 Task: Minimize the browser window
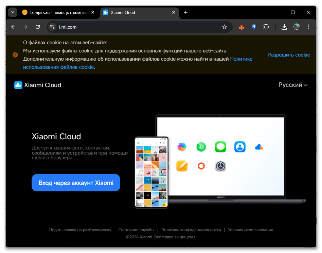277,12
